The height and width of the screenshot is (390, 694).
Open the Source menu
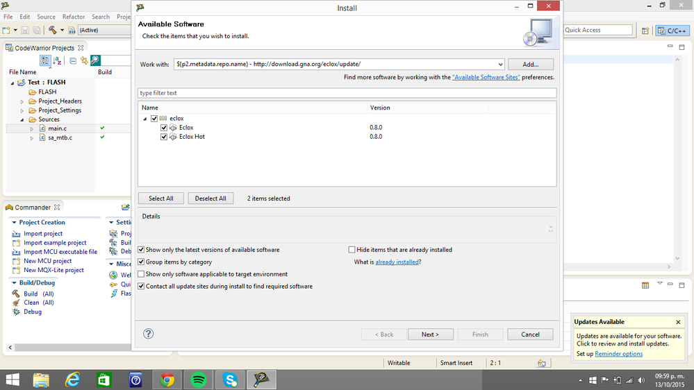(x=46, y=17)
